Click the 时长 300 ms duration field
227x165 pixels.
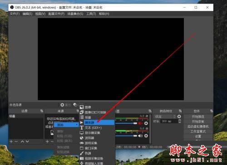[169, 121]
